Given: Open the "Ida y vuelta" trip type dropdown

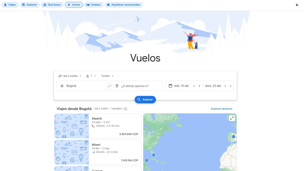Looking at the screenshot, I should point(70,76).
